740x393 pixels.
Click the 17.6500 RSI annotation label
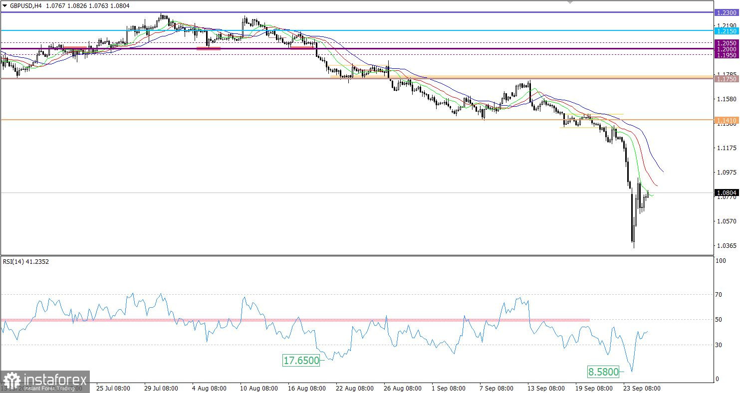[301, 360]
